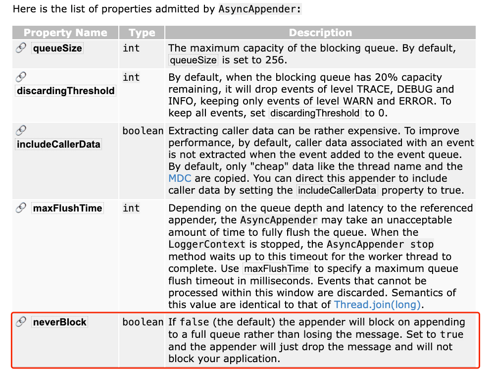Image resolution: width=495 pixels, height=372 pixels.
Task: Click the inline discardingThreshold code in description
Action: point(315,113)
